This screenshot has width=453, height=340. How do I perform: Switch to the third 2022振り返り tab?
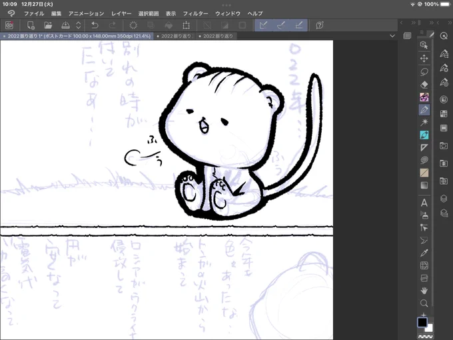[x=217, y=36]
